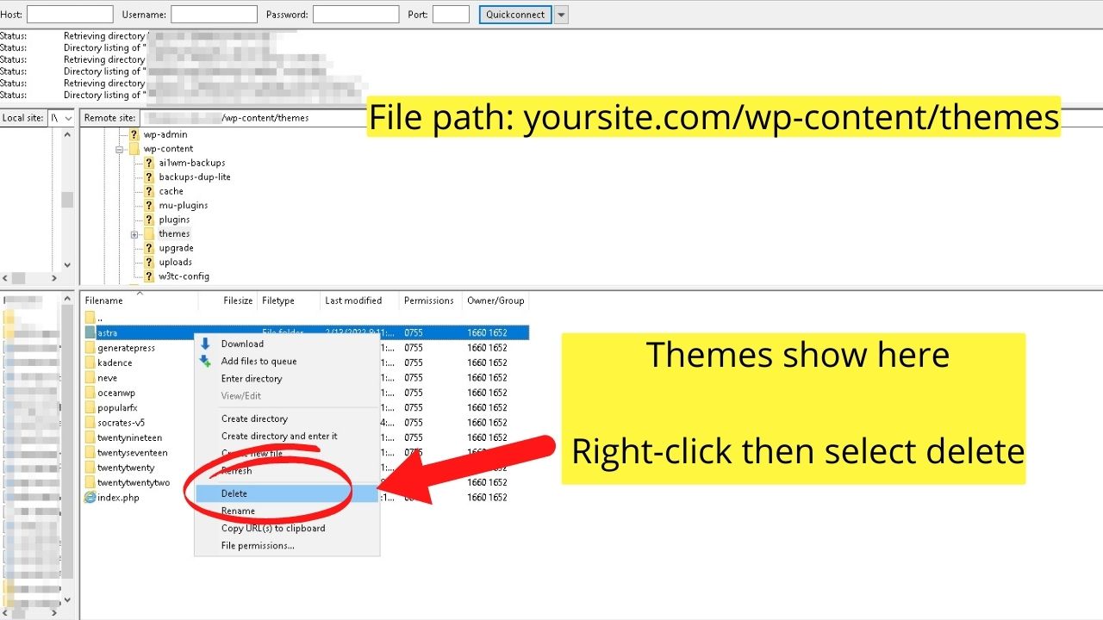Click the Download arrow icon in context menu

(x=205, y=344)
